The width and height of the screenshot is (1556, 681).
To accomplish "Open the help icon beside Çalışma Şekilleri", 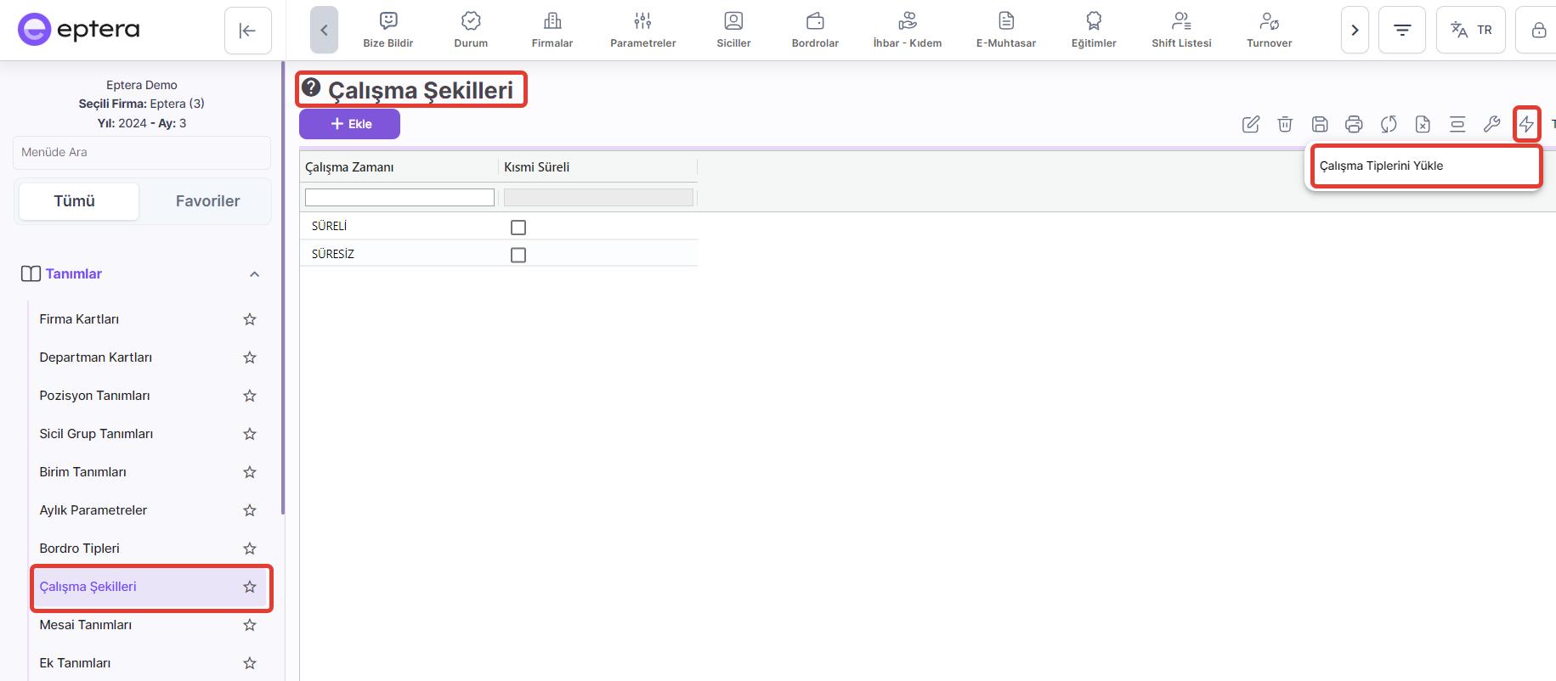I will click(311, 87).
